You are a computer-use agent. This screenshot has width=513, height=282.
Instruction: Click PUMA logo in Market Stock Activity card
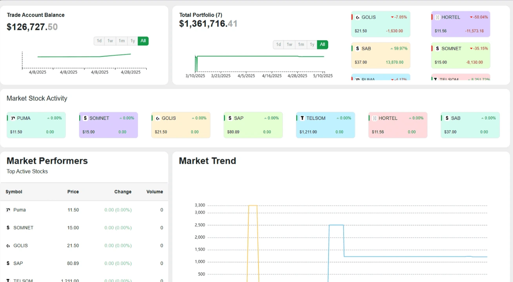[13, 118]
